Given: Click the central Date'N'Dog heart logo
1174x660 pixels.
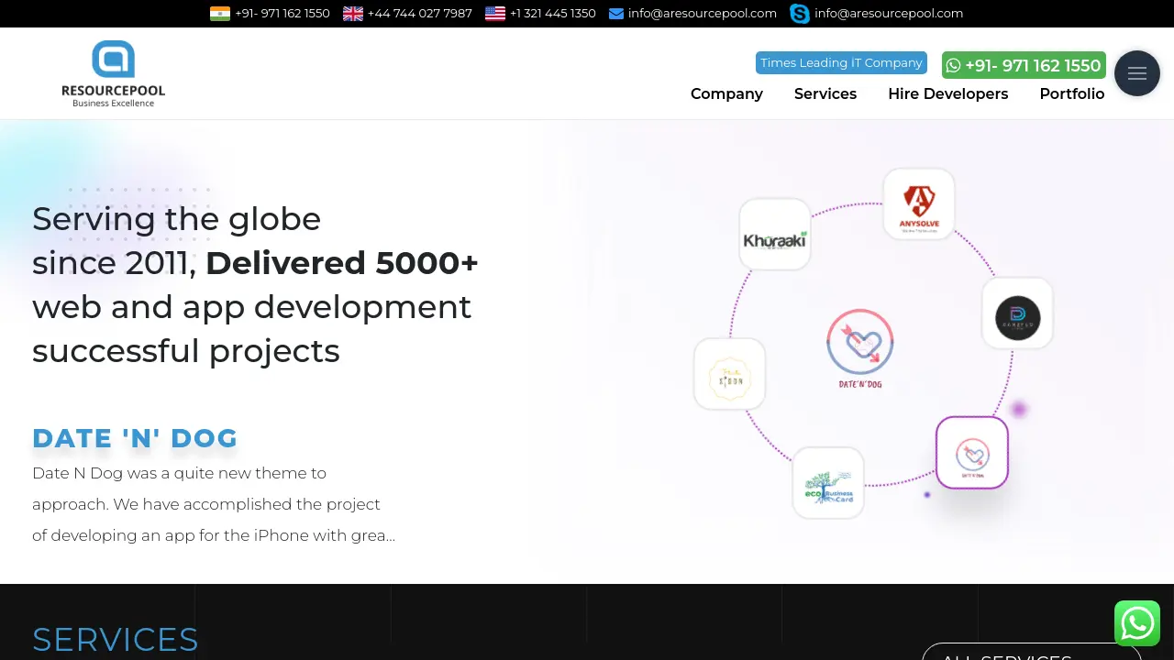Looking at the screenshot, I should pyautogui.click(x=860, y=348).
